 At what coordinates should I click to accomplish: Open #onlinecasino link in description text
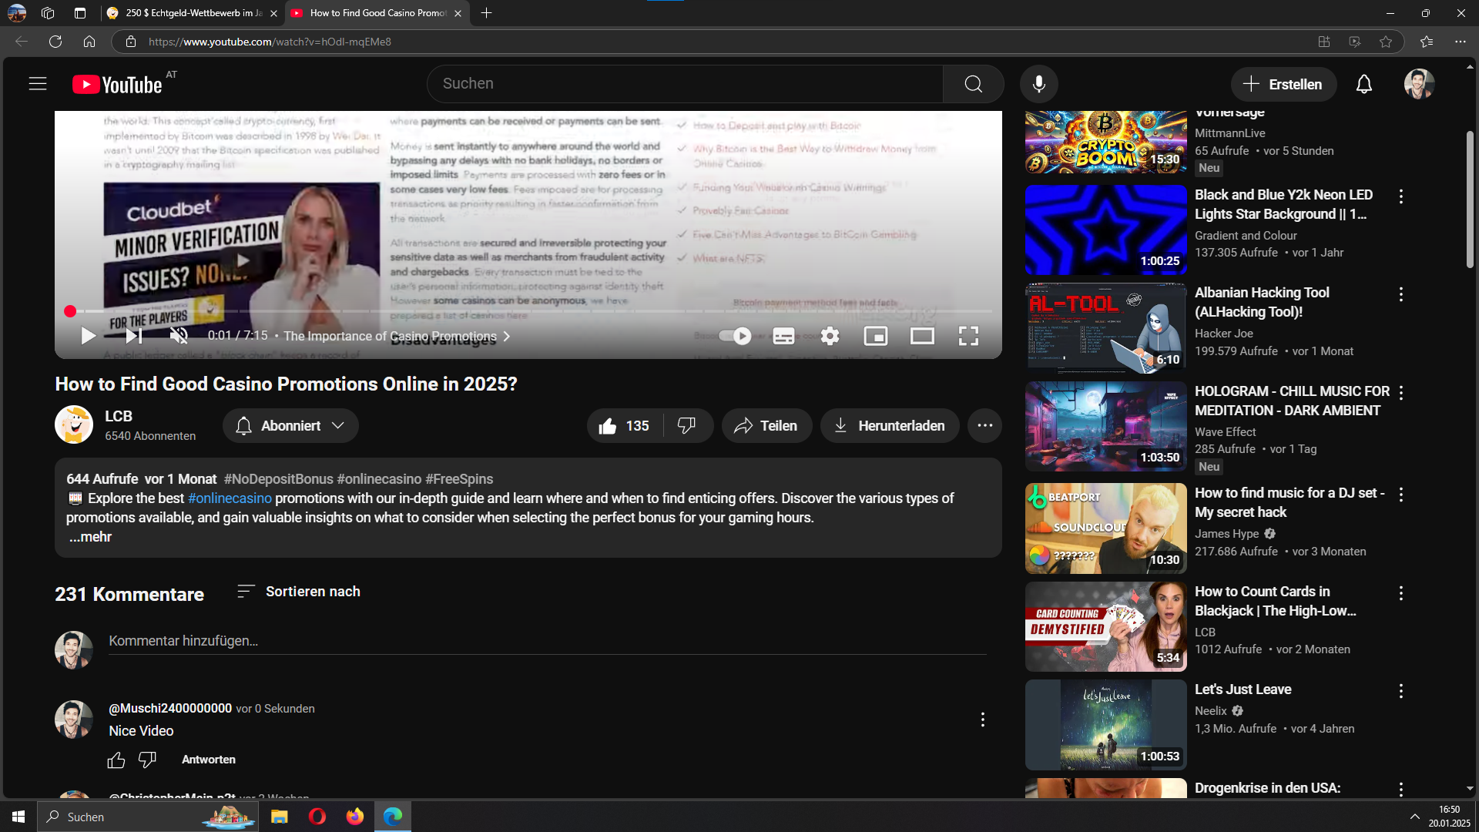[230, 498]
